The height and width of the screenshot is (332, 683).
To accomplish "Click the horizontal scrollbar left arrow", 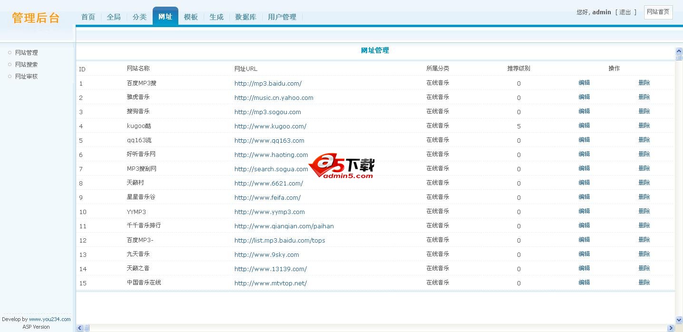I will point(80,328).
